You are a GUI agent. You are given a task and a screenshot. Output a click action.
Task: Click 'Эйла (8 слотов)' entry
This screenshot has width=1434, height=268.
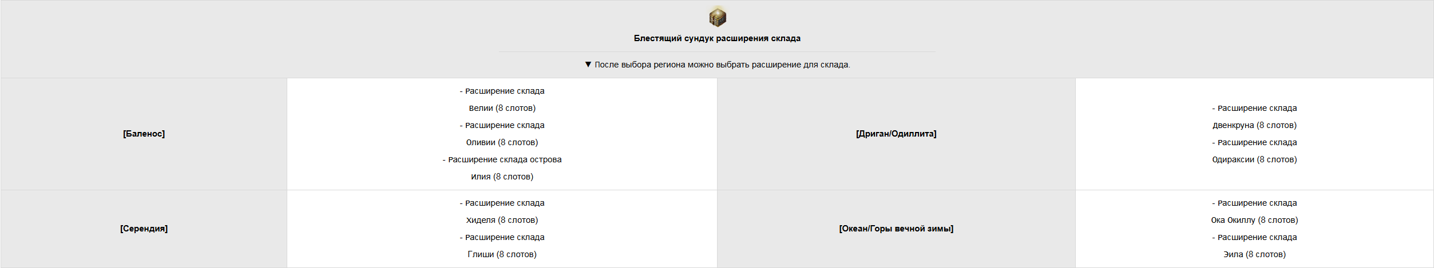pyautogui.click(x=1254, y=254)
